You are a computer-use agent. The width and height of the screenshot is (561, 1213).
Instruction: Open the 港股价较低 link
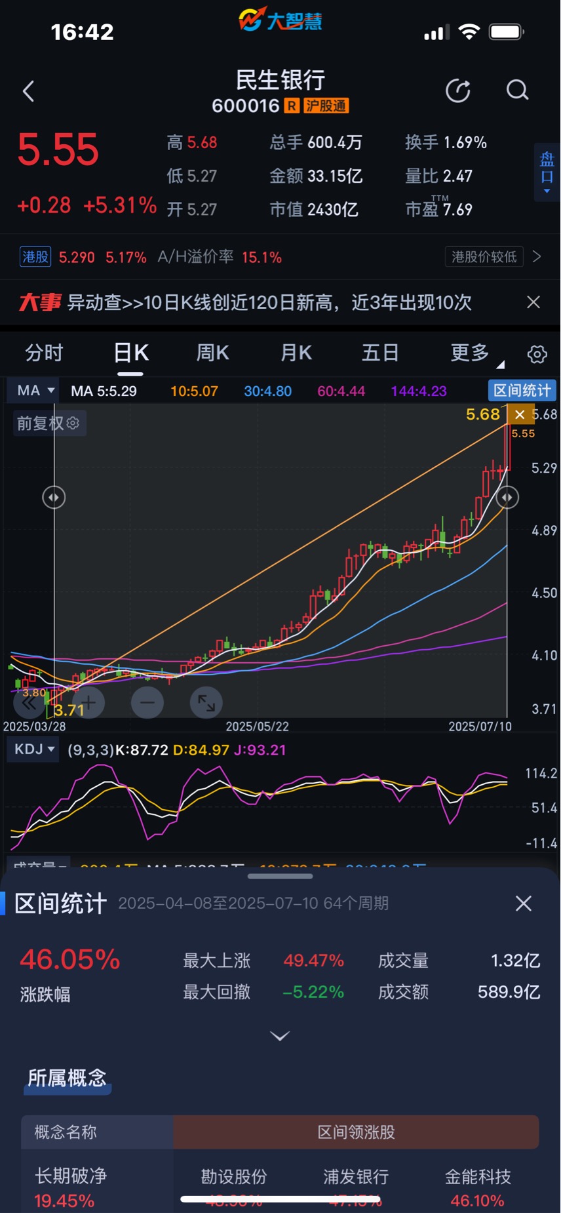[x=484, y=256]
